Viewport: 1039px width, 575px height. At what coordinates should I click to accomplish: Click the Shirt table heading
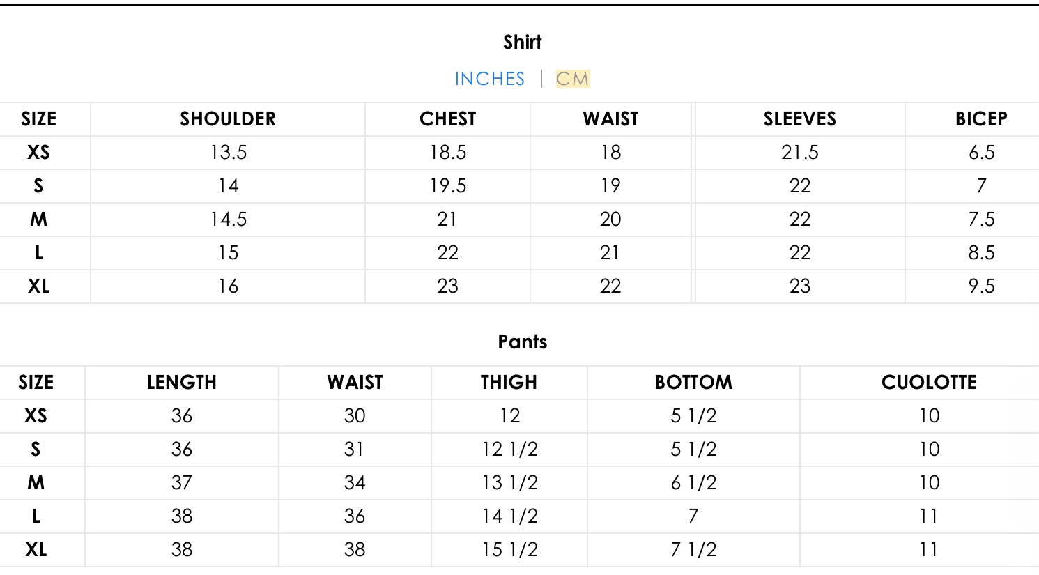click(x=522, y=43)
